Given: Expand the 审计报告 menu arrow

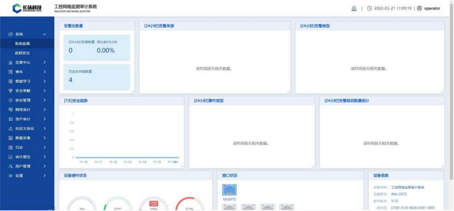Looking at the screenshot, I should point(45,157).
